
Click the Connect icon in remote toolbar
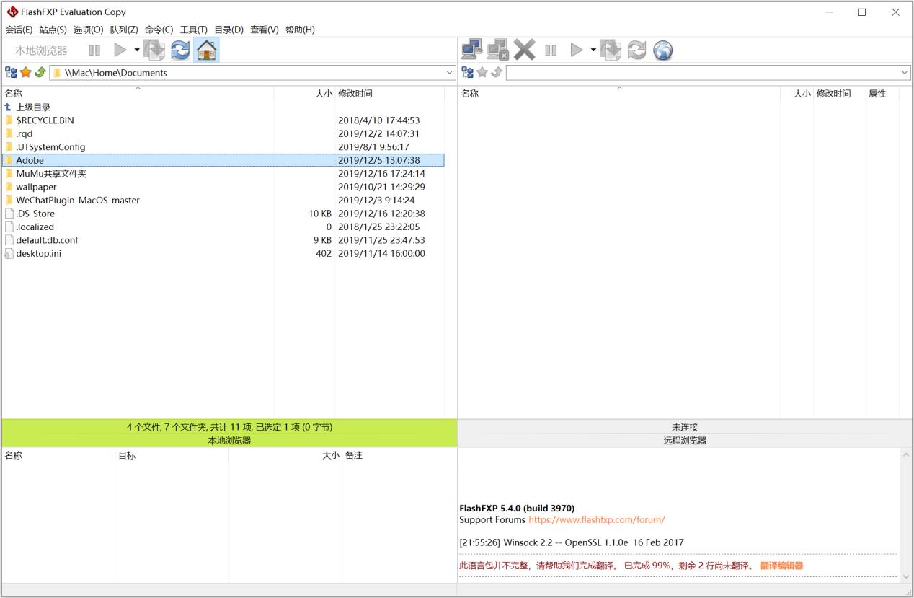click(x=471, y=50)
